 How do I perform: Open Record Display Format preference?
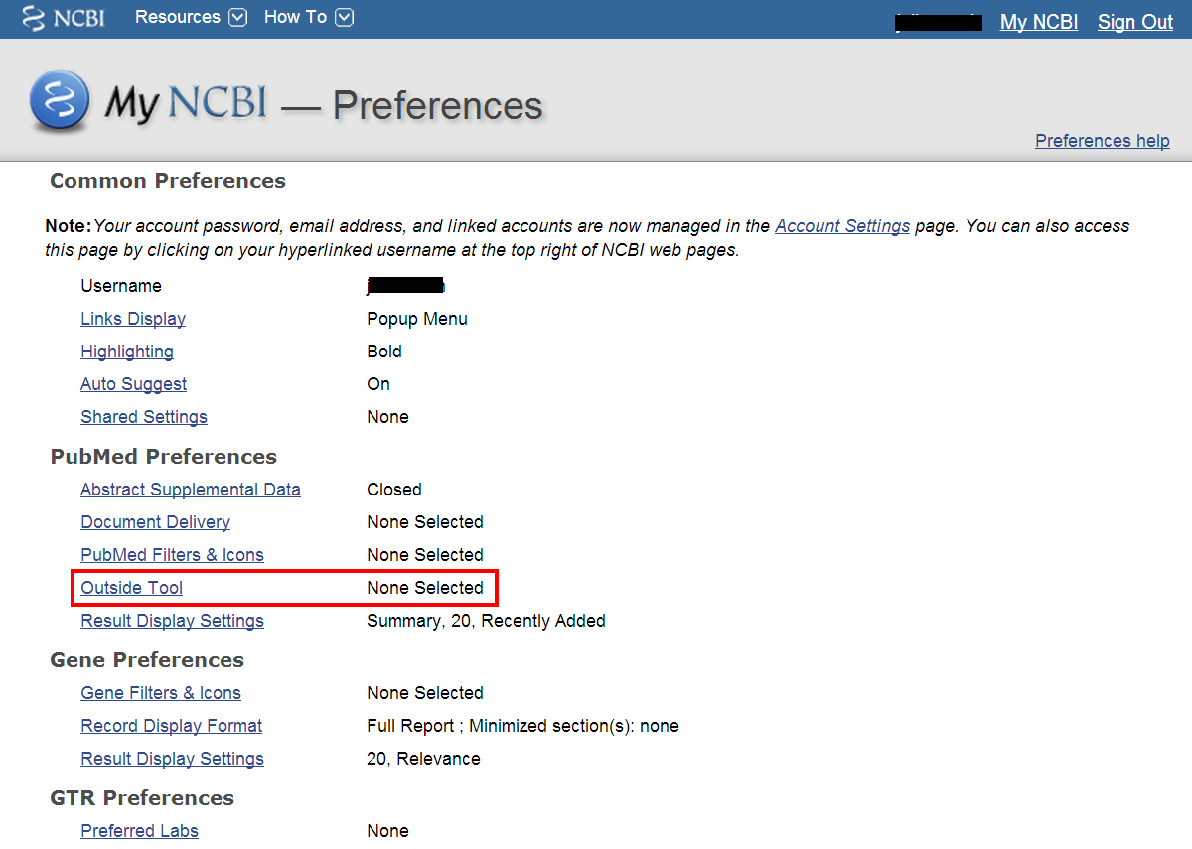coord(172,726)
